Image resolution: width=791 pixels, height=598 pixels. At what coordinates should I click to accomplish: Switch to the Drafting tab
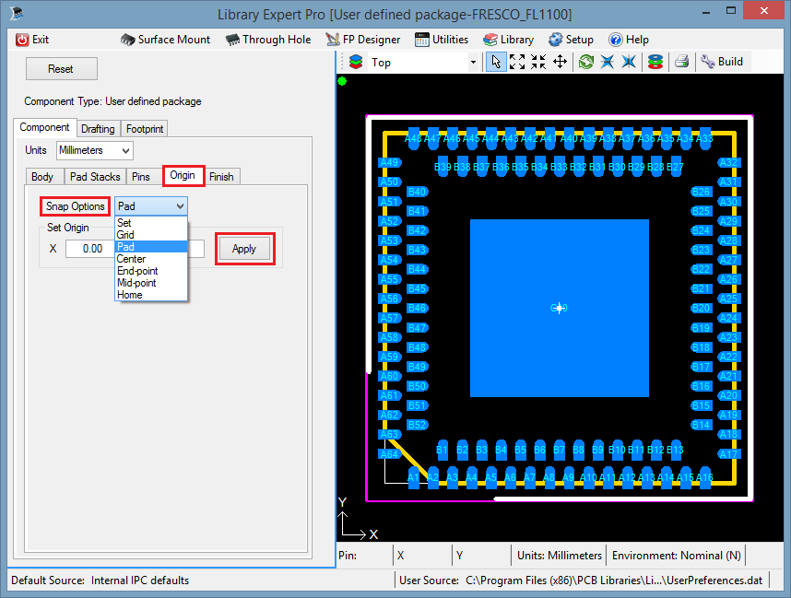point(98,129)
